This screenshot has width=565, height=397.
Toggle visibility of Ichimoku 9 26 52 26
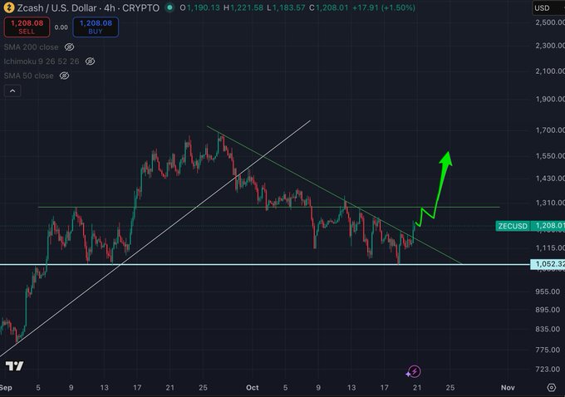click(90, 61)
